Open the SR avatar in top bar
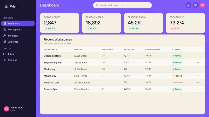 [x=202, y=5]
